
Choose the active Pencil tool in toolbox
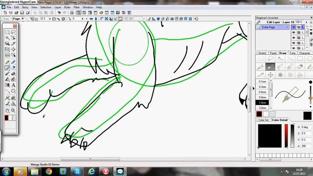7,68
